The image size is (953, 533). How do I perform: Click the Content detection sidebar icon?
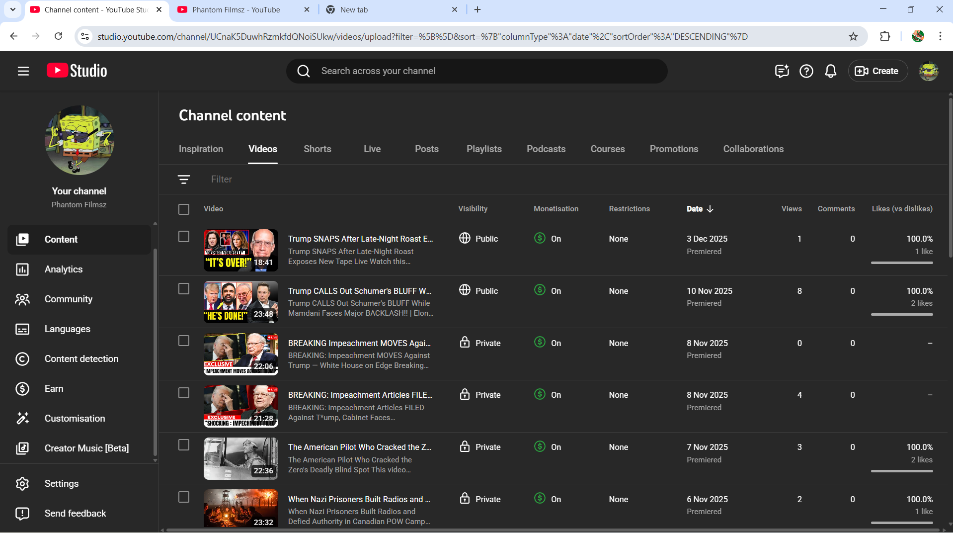[x=22, y=358]
